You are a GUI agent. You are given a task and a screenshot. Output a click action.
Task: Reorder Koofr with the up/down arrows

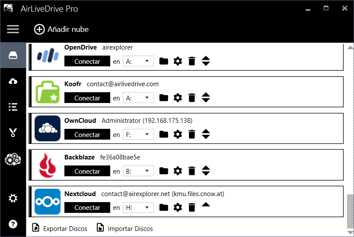pyautogui.click(x=206, y=98)
